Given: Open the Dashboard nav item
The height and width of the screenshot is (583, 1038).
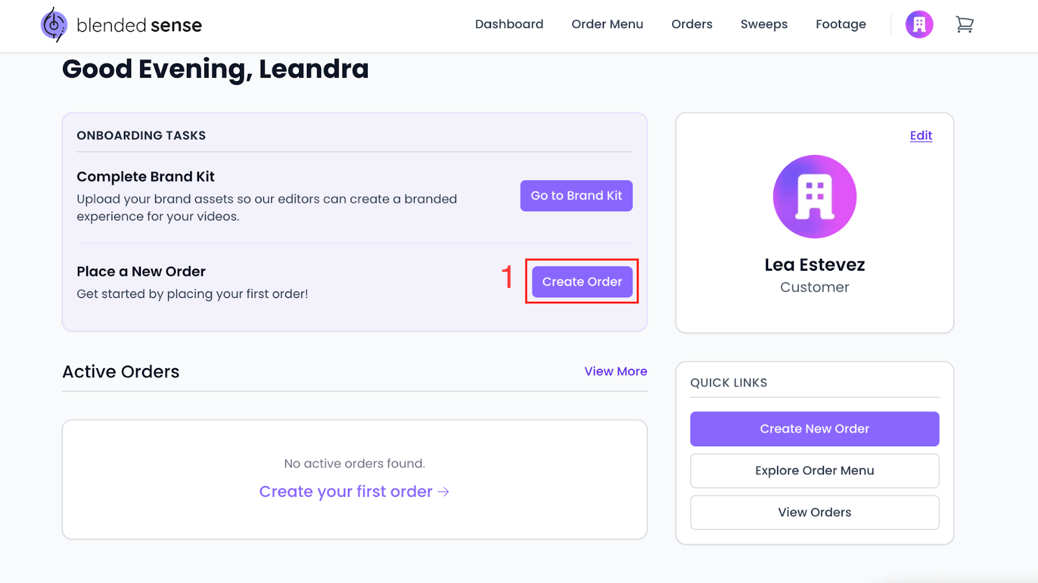Looking at the screenshot, I should 509,25.
